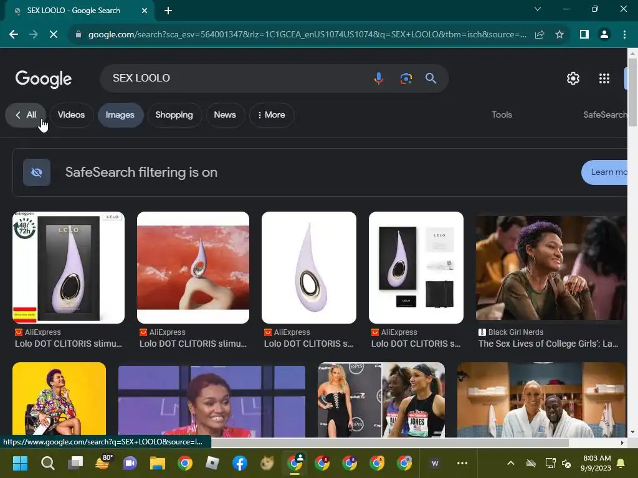Open the Chrome three-dot menu
638x478 pixels.
pyautogui.click(x=624, y=35)
